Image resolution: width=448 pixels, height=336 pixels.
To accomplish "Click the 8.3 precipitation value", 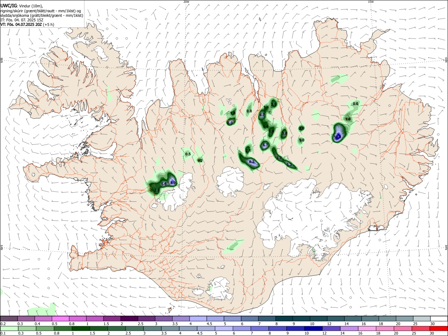I will (251, 162).
